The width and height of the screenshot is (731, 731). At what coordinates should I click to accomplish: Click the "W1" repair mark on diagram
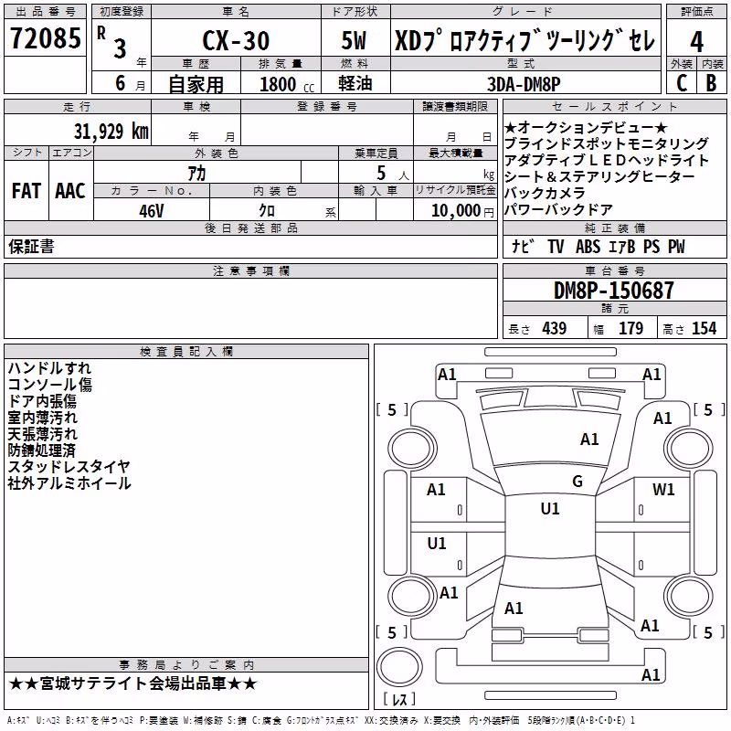pos(663,489)
